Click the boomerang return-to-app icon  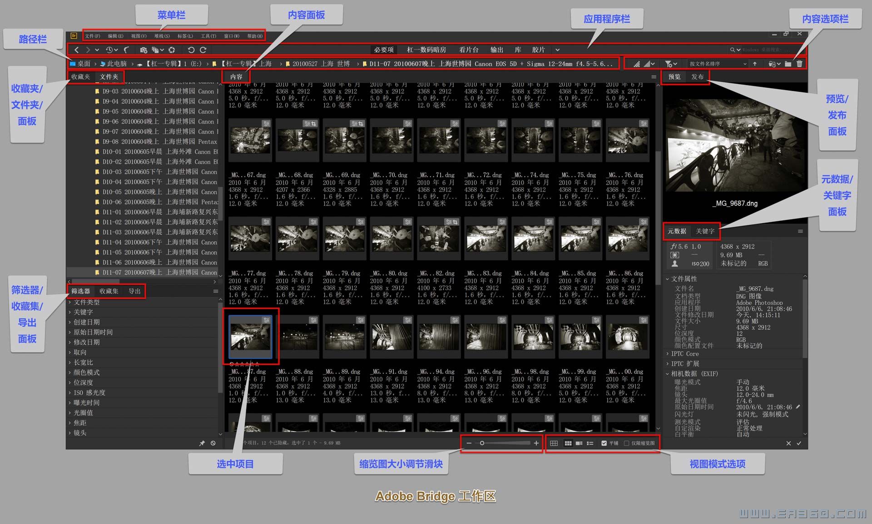(127, 50)
